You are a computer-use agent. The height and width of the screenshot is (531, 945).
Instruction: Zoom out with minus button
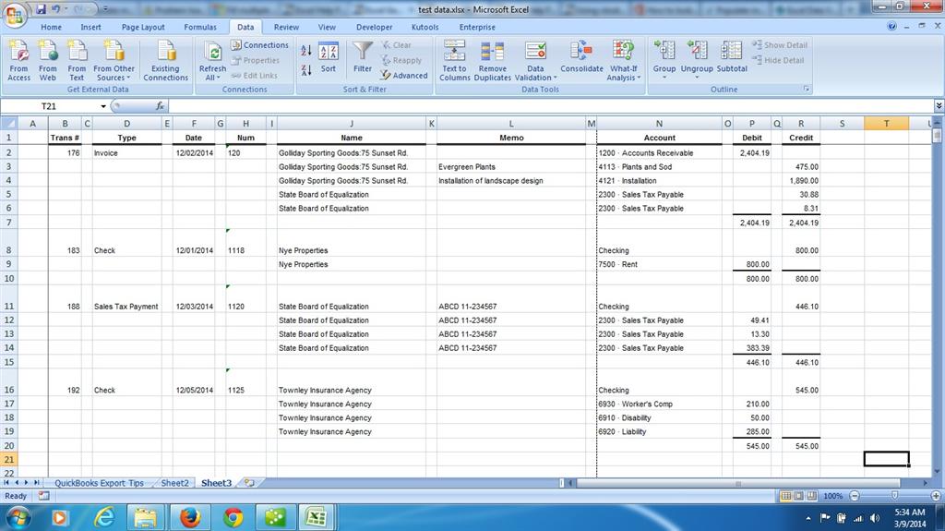coord(854,495)
